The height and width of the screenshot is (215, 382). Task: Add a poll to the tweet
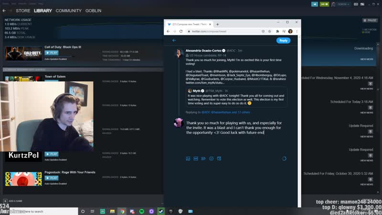pyautogui.click(x=203, y=159)
